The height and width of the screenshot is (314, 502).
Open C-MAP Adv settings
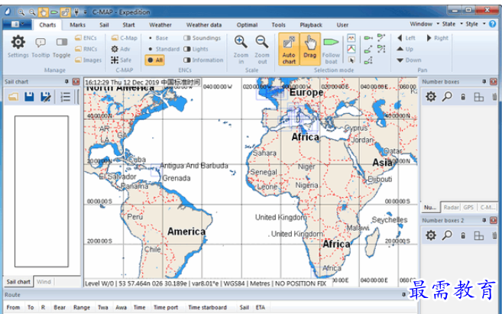121,49
